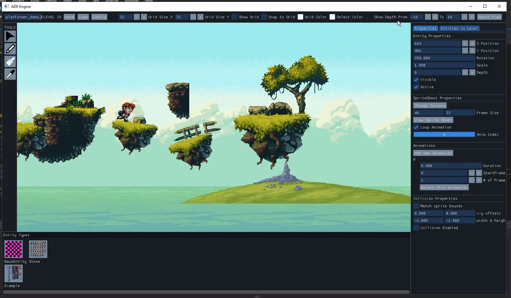This screenshot has height=298, width=511.
Task: Increment the X Position value
Action: [x=472, y=43]
